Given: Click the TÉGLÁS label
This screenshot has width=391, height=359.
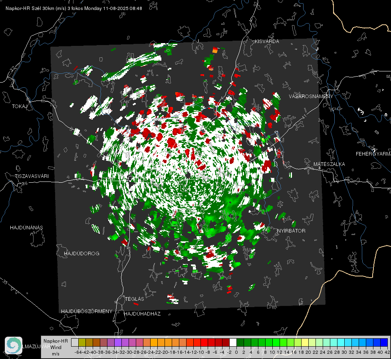Looking at the screenshot, I should point(135,299).
